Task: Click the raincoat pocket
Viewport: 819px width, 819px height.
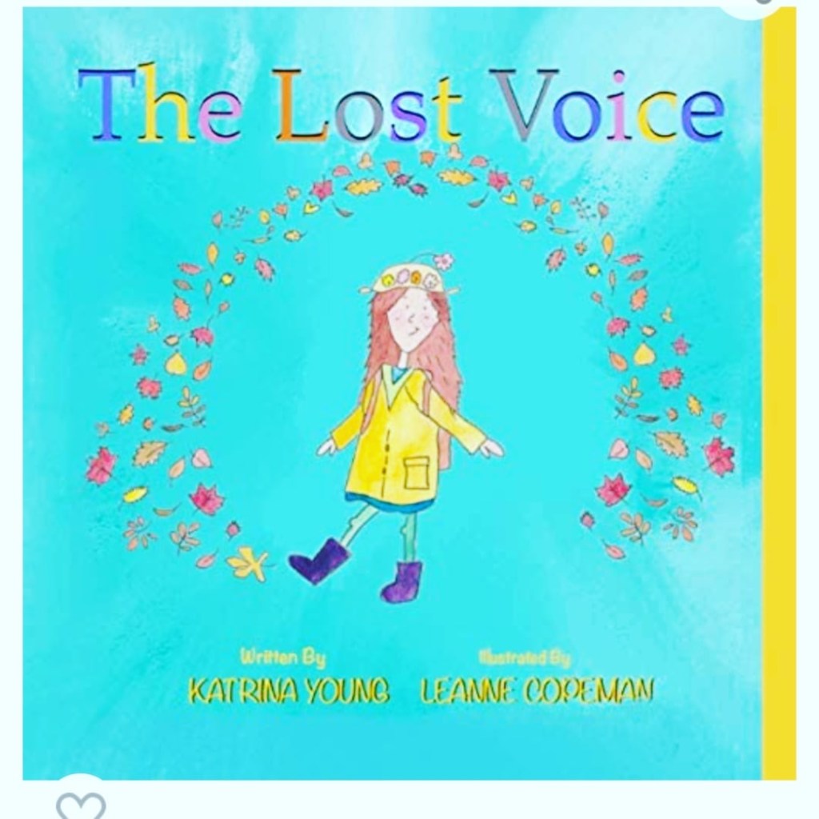Action: [x=416, y=472]
